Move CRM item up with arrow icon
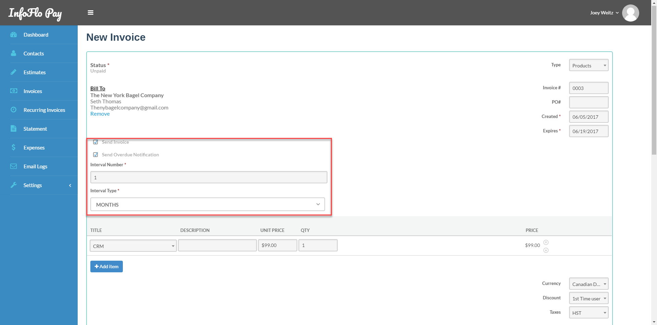Viewport: 657px width, 325px height. point(546,242)
